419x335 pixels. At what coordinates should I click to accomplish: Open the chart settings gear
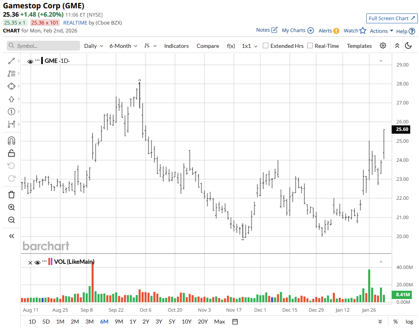(383, 45)
